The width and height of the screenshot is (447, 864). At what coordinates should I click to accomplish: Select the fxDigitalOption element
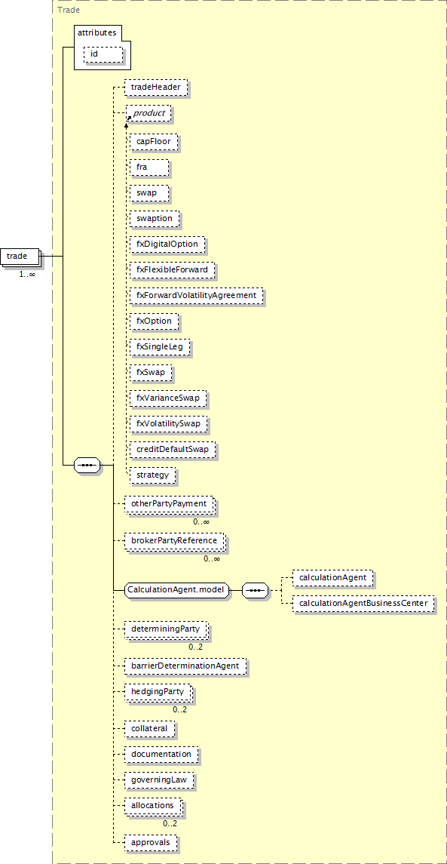[167, 244]
